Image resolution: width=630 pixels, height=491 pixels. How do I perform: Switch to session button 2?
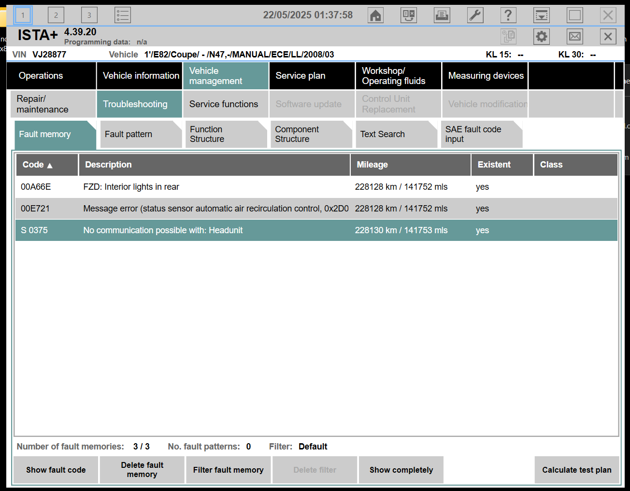(56, 15)
